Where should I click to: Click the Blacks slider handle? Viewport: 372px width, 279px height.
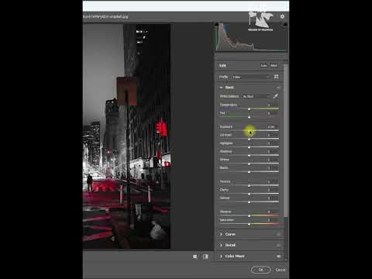pyautogui.click(x=250, y=172)
